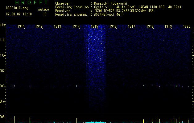Click the Observer label
The image size is (194, 123).
(x=63, y=3)
